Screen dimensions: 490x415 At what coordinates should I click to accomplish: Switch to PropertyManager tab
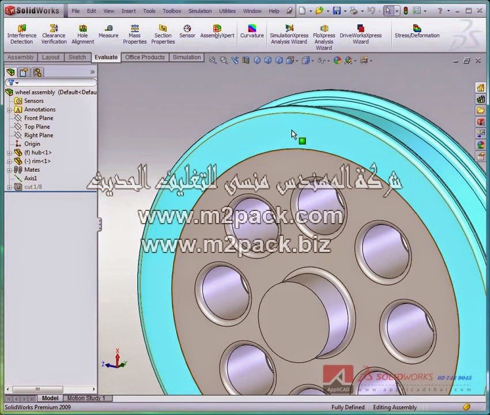(x=24, y=72)
